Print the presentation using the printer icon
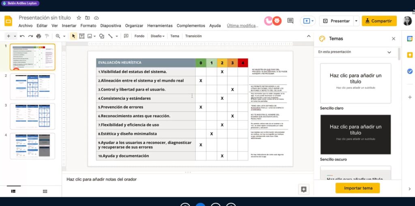 pyautogui.click(x=39, y=36)
